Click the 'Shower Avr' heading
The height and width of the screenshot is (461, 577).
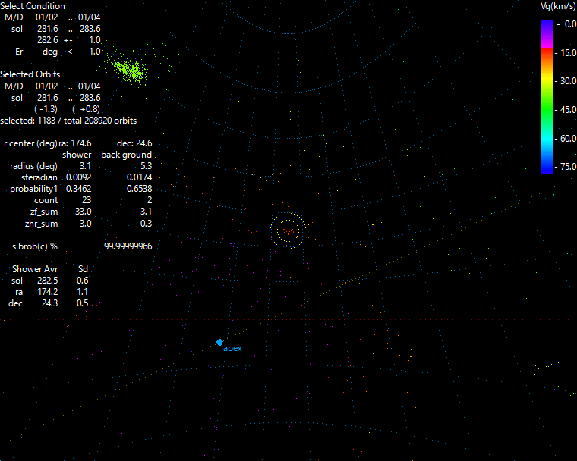(x=35, y=269)
